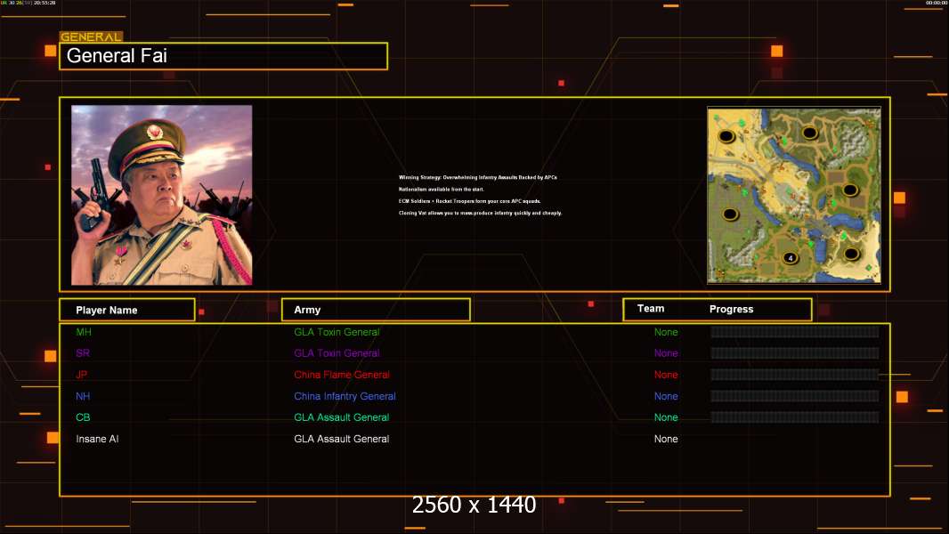Click Insane AI's army "GLA Assault General"
Viewport: 949px width, 534px height.
(x=341, y=439)
